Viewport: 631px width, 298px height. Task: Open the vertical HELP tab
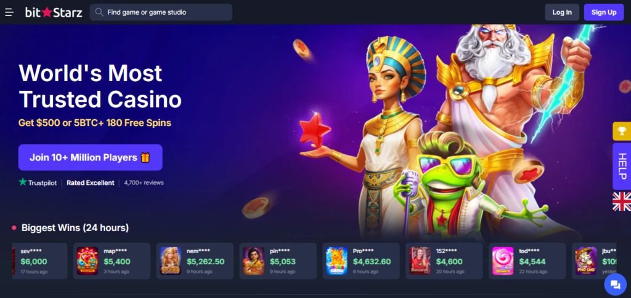622,167
